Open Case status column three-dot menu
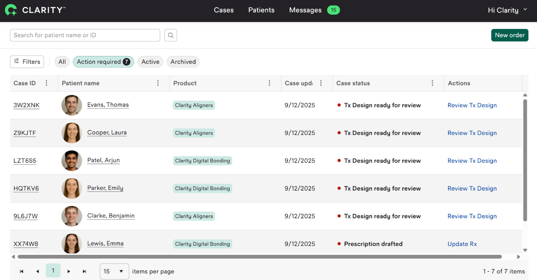This screenshot has height=280, width=537. pyautogui.click(x=432, y=83)
